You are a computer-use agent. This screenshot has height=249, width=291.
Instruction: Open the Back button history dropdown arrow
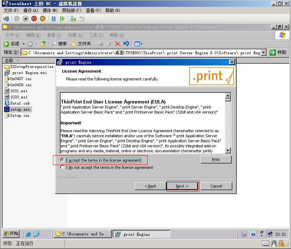coord(23,44)
